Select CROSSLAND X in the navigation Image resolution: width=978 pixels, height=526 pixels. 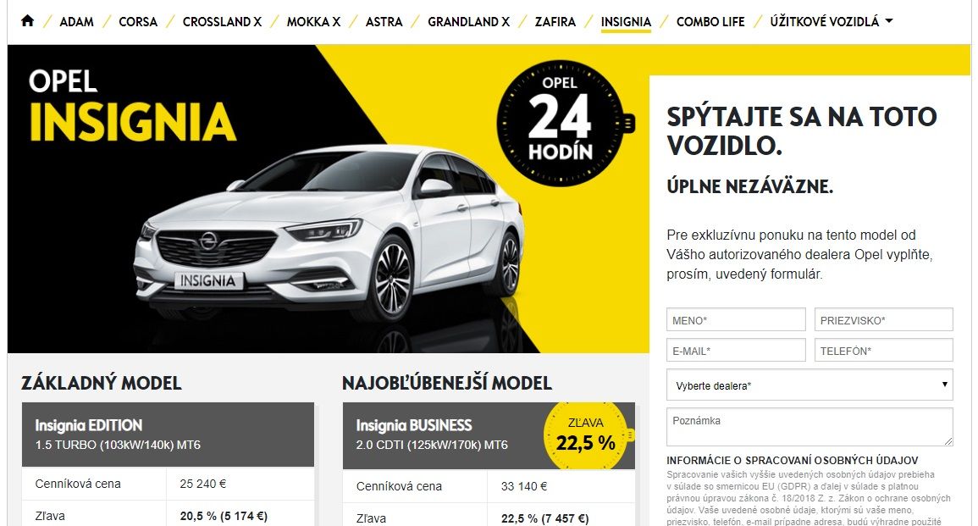pyautogui.click(x=222, y=21)
